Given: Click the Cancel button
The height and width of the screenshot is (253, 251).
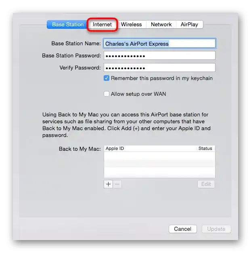Looking at the screenshot, I should (183, 229).
